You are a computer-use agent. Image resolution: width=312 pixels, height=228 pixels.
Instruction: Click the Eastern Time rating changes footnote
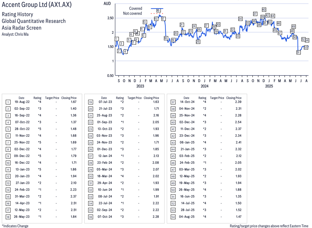269,226
